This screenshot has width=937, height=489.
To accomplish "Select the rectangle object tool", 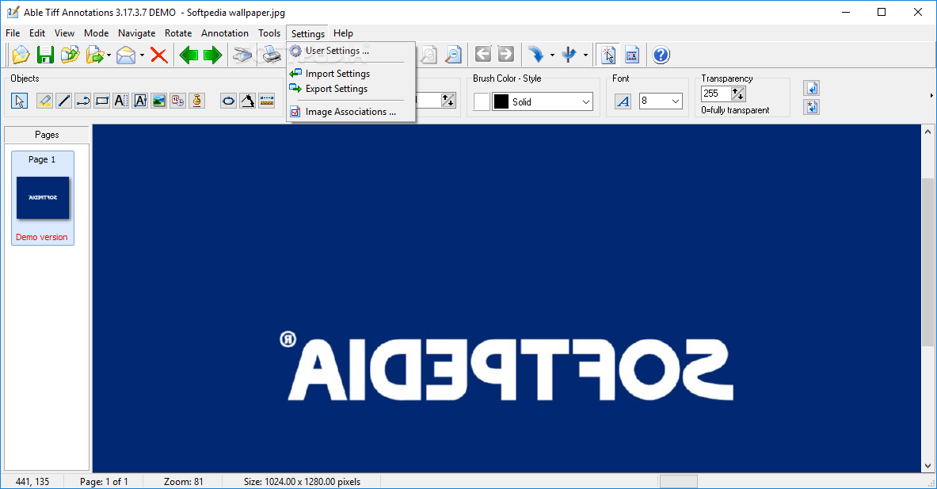I will 102,101.
